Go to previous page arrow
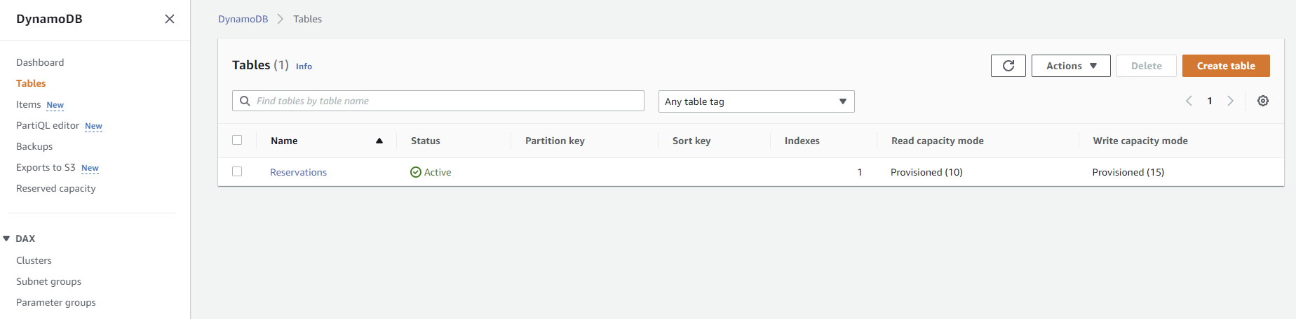 click(1189, 101)
